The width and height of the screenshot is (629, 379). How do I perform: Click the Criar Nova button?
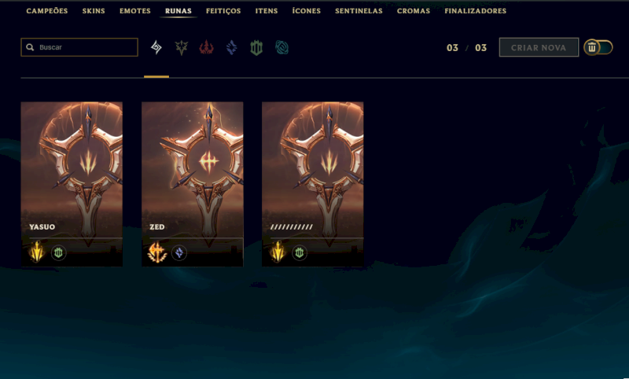click(539, 47)
